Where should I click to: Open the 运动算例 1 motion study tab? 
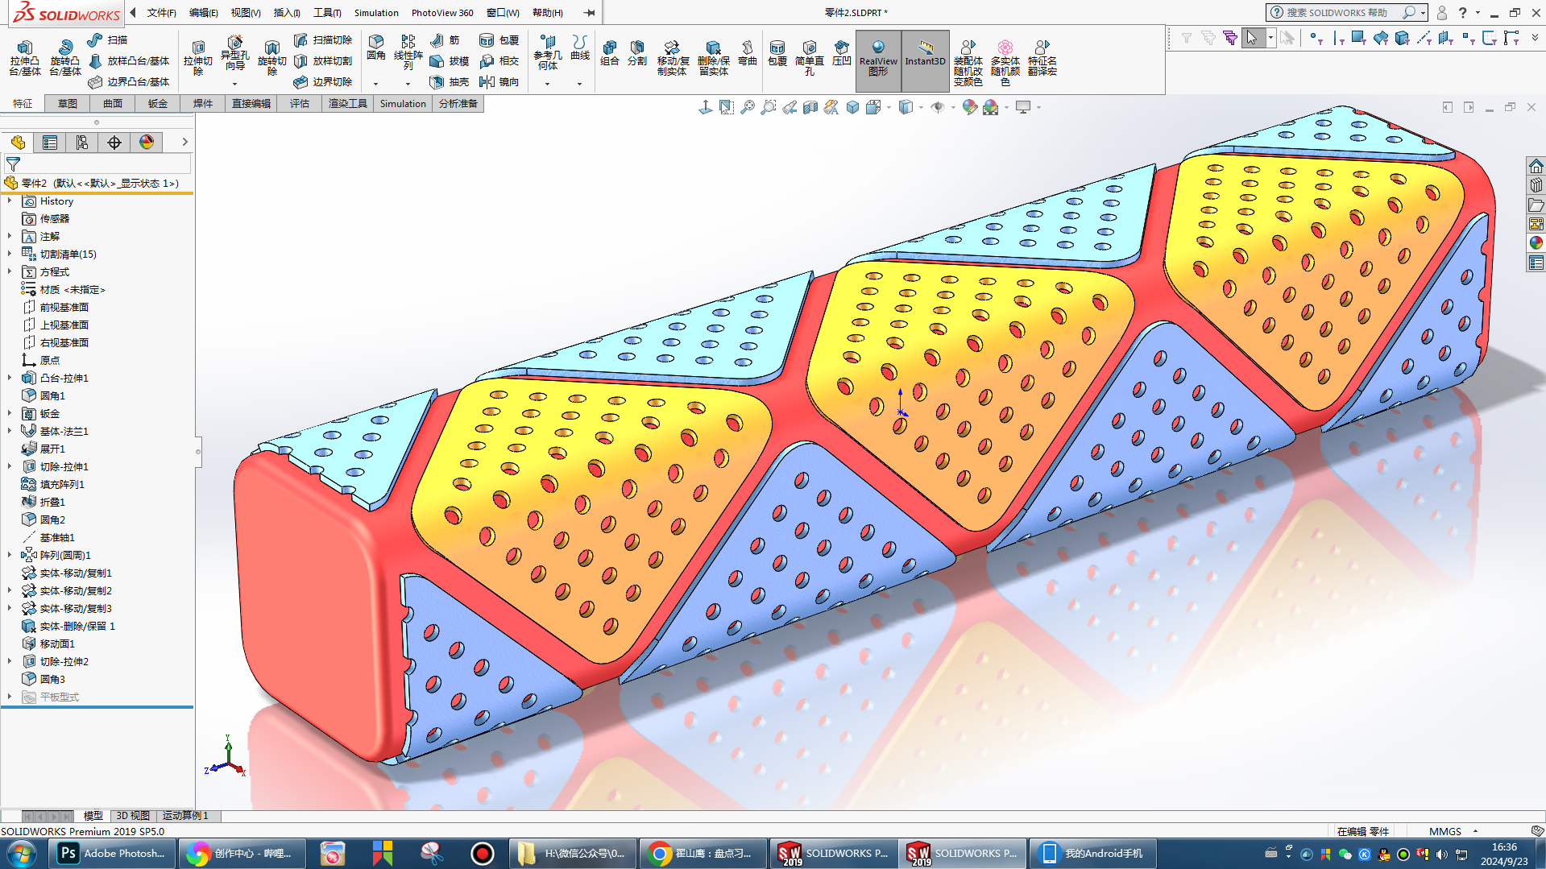(185, 816)
